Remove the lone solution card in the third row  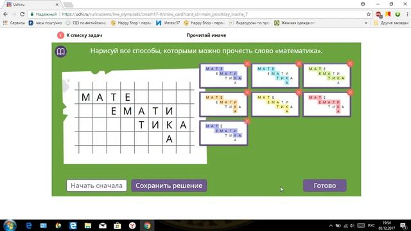tap(247, 121)
